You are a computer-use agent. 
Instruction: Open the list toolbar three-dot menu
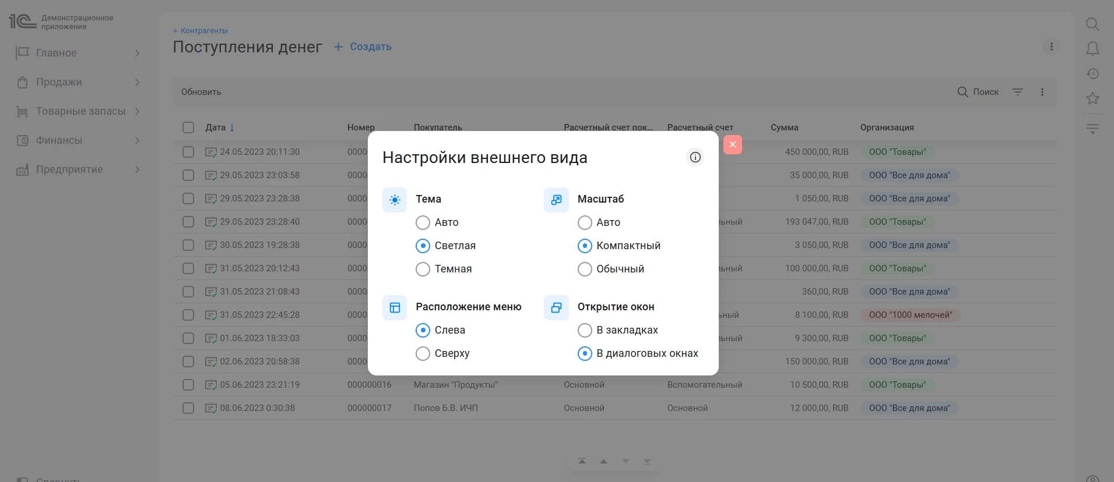click(1042, 92)
